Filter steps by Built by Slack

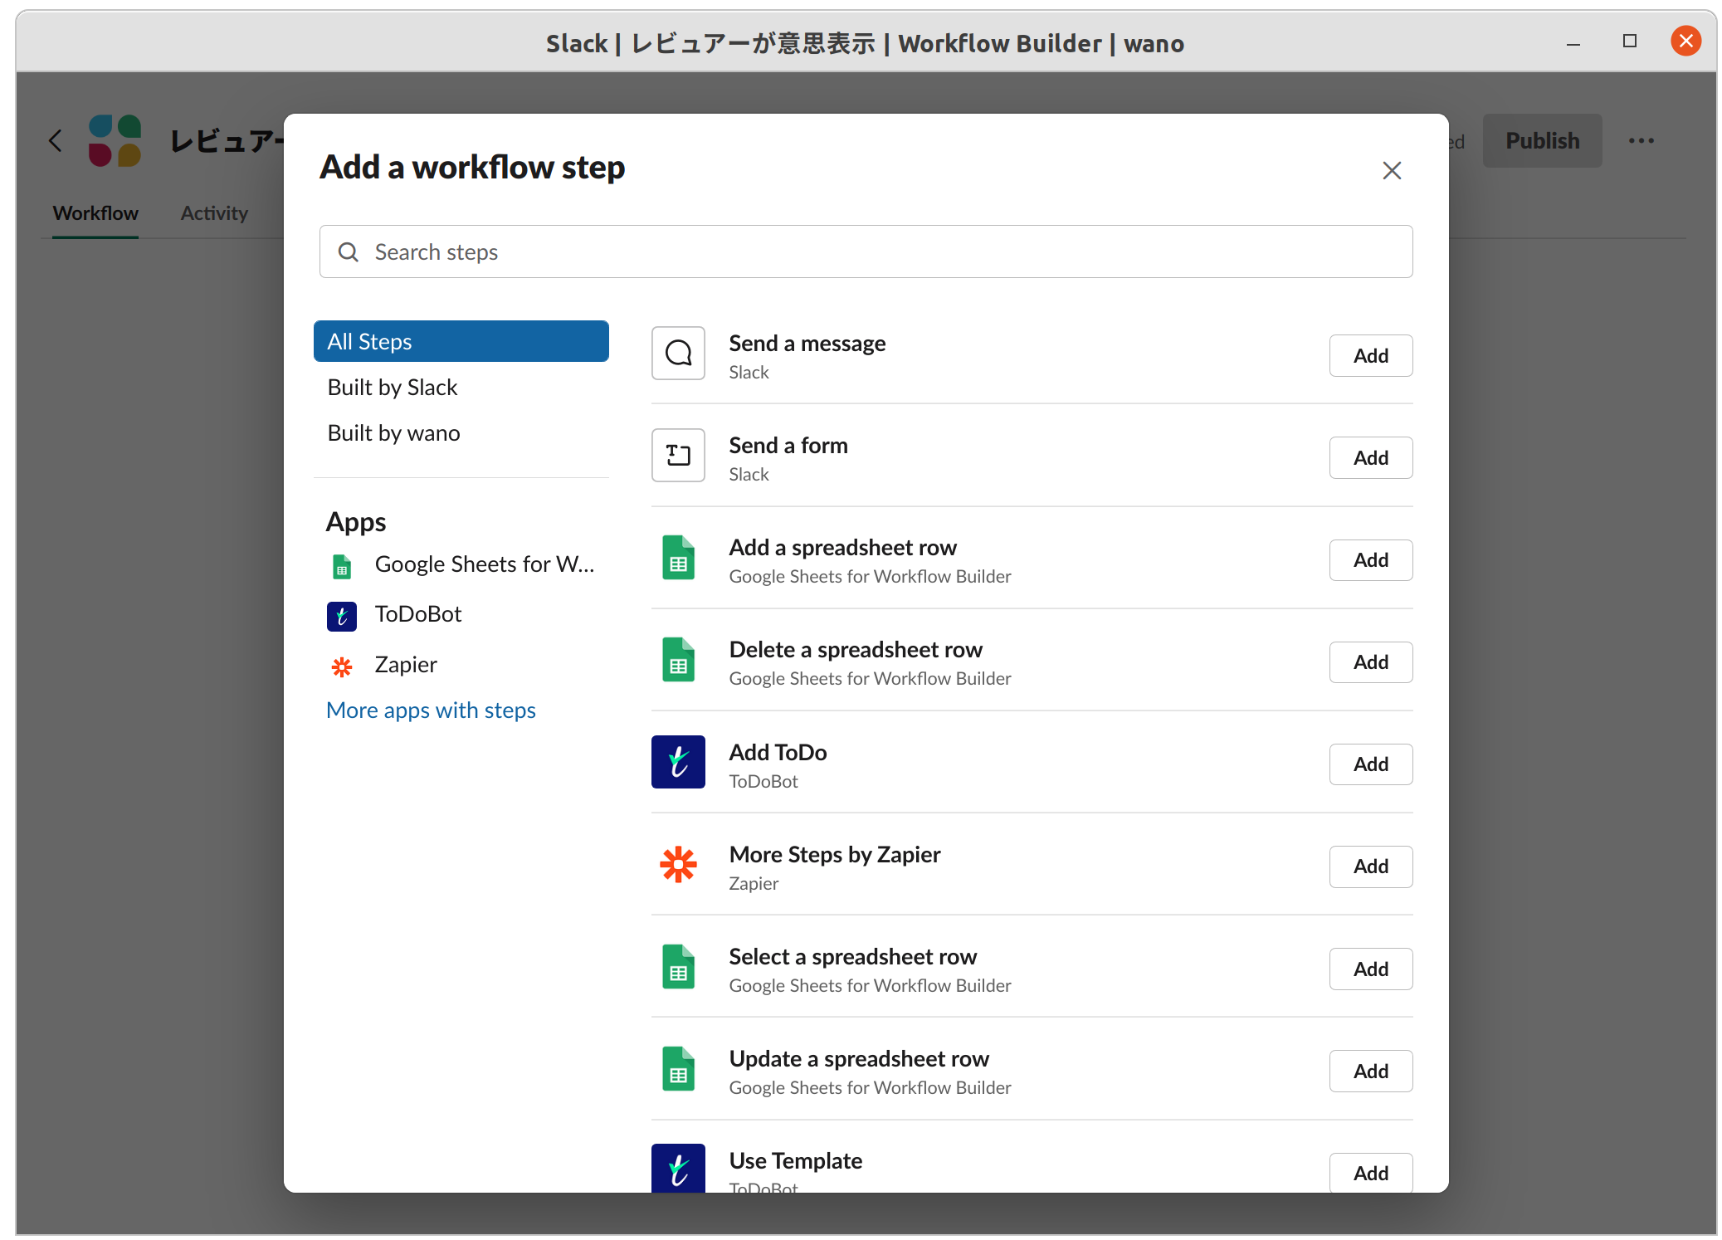[x=393, y=388]
